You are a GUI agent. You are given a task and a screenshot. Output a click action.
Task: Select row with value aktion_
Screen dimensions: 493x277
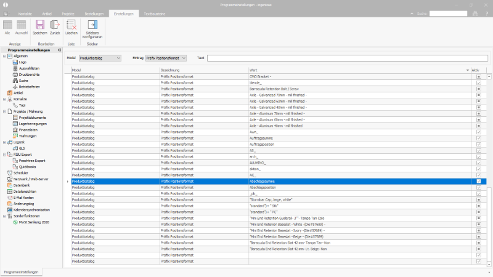point(279,169)
